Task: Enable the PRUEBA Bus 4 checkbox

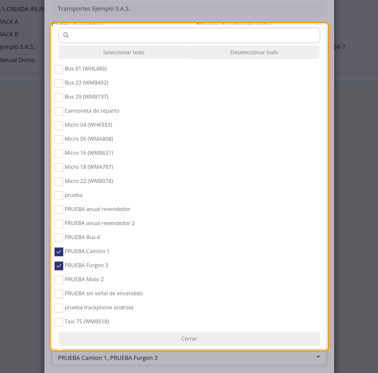Action: coord(59,238)
